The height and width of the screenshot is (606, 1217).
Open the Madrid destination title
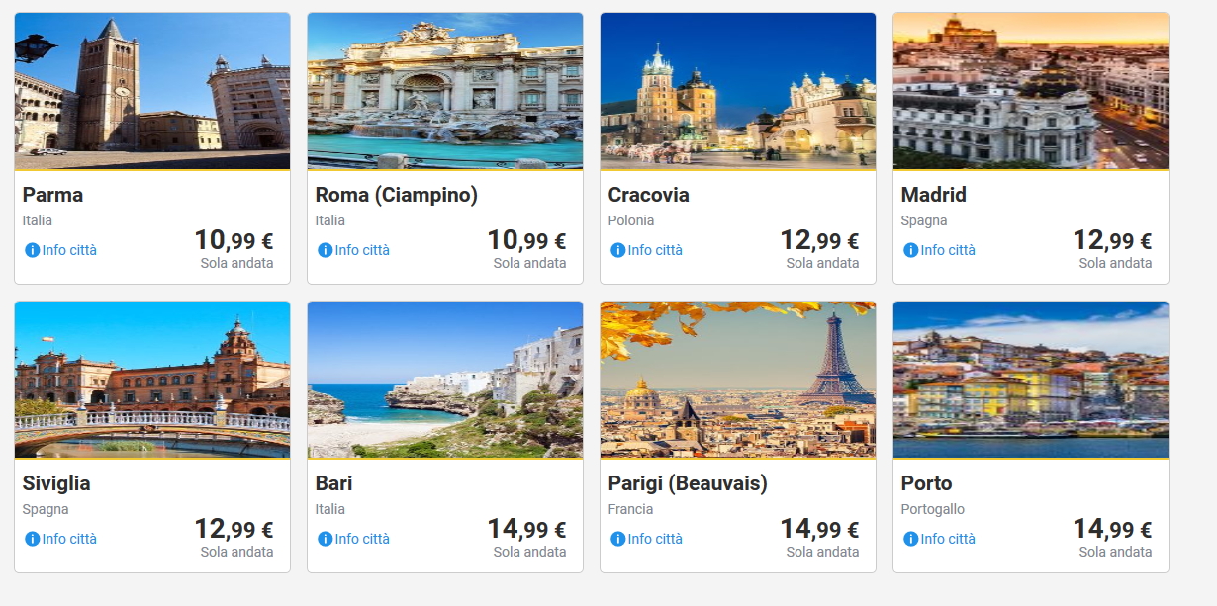933,195
